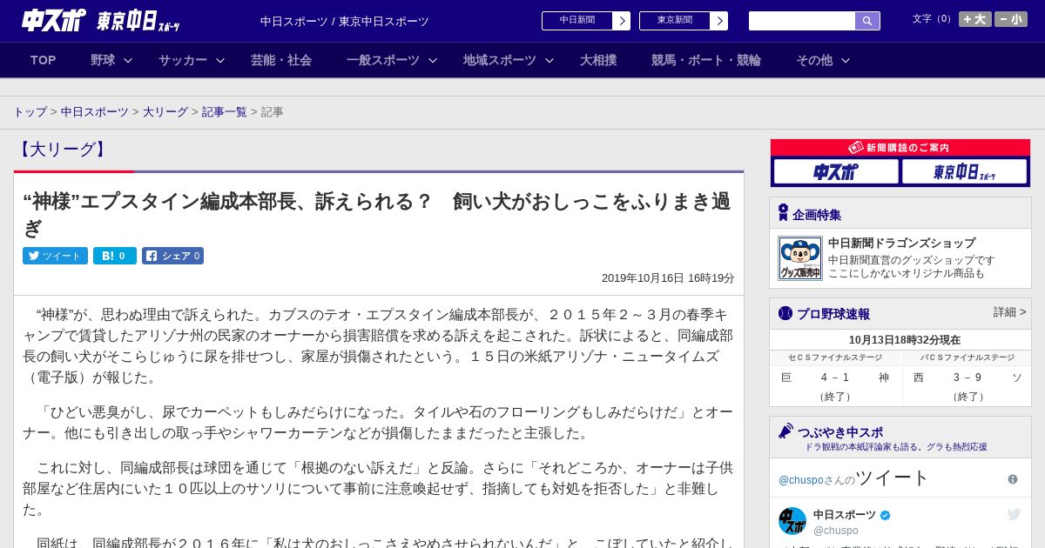This screenshot has width=1045, height=548.
Task: Open the TOP menu item
Action: tap(44, 60)
